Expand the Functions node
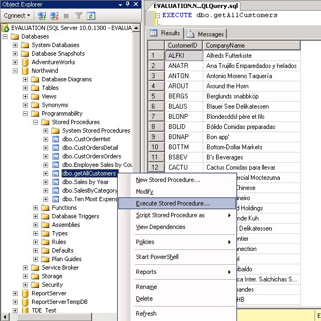 [x=36, y=208]
